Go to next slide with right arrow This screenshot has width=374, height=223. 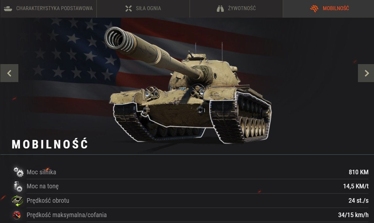pos(366,73)
